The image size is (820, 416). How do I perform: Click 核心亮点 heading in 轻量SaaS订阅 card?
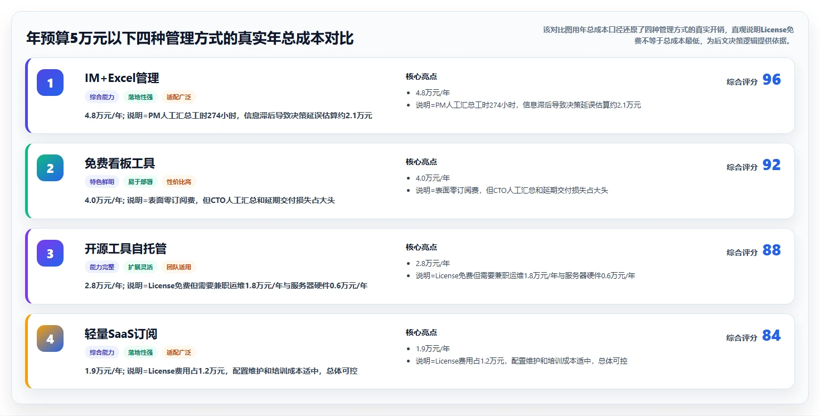(421, 333)
